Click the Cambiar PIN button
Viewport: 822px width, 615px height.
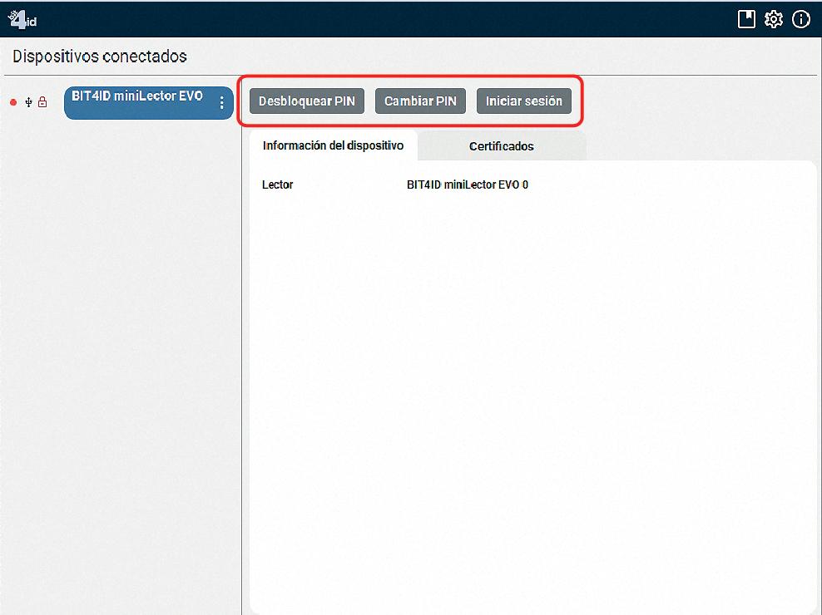pos(420,101)
